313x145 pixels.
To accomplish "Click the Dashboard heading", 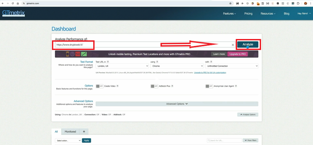I will (64, 29).
